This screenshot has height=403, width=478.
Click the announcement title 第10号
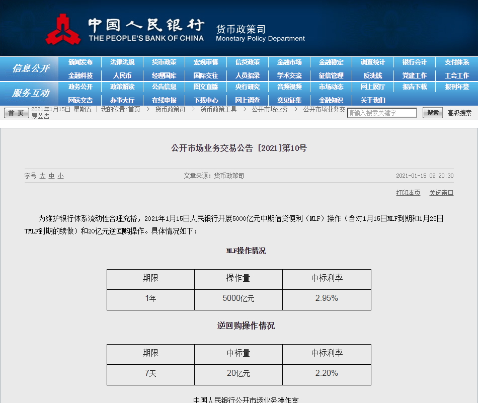pyautogui.click(x=238, y=148)
